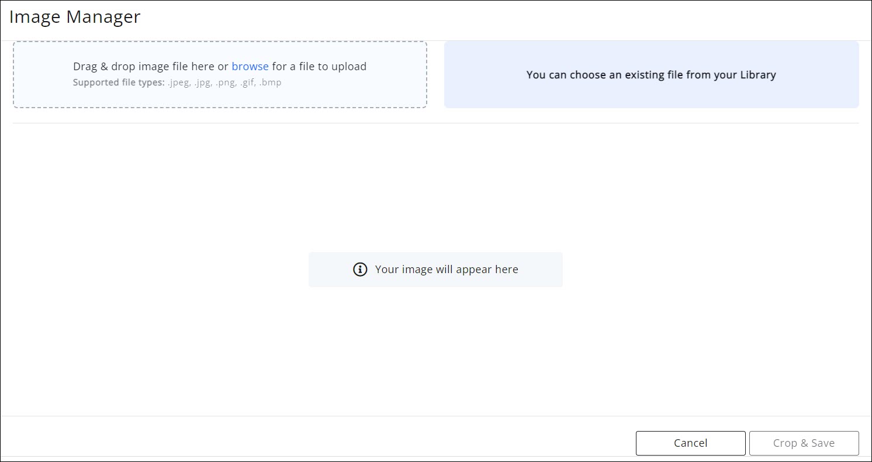Click the "for a file to upload" text
Viewport: 872px width, 462px height.
click(319, 67)
